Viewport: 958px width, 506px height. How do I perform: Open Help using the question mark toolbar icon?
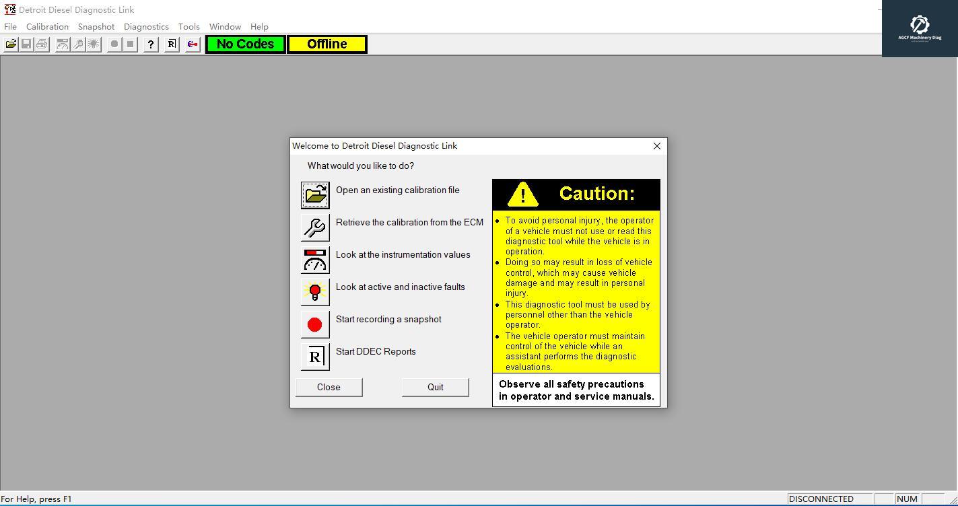coord(149,44)
